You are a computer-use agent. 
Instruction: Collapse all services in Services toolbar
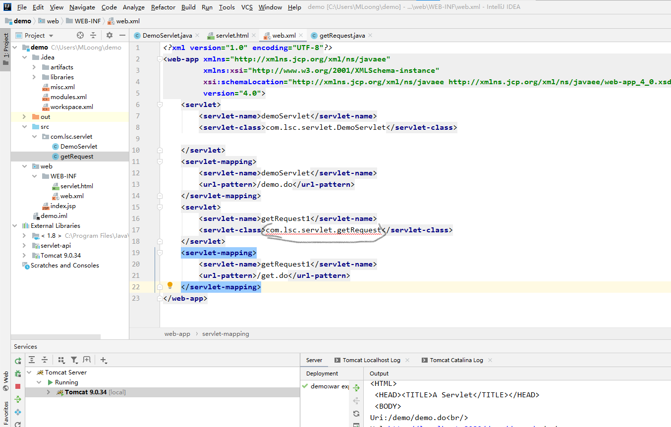45,360
